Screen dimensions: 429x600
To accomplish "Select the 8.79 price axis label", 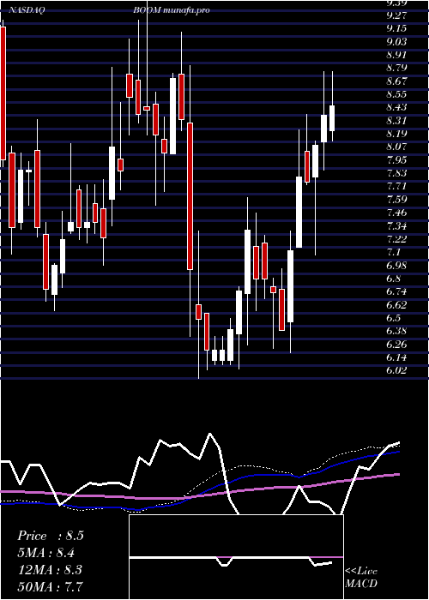I will 396,68.
